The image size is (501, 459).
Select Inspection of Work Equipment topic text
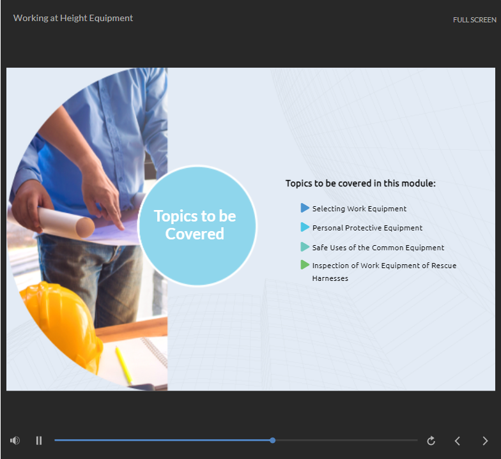[x=384, y=266]
